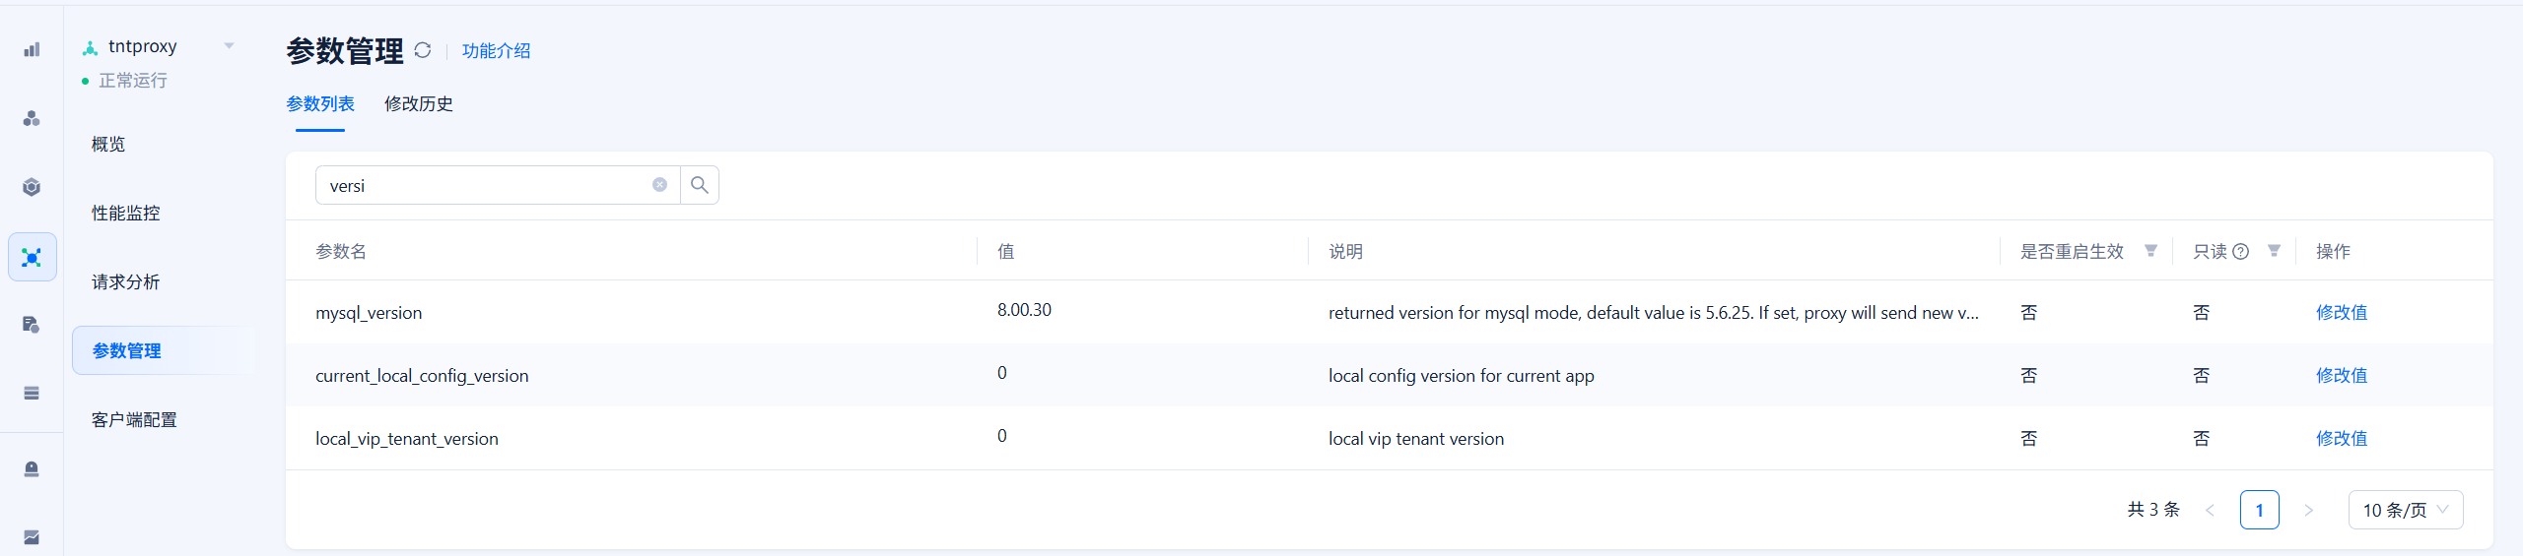
Task: Click the refresh icon beside 参数管理 title
Action: [423, 50]
